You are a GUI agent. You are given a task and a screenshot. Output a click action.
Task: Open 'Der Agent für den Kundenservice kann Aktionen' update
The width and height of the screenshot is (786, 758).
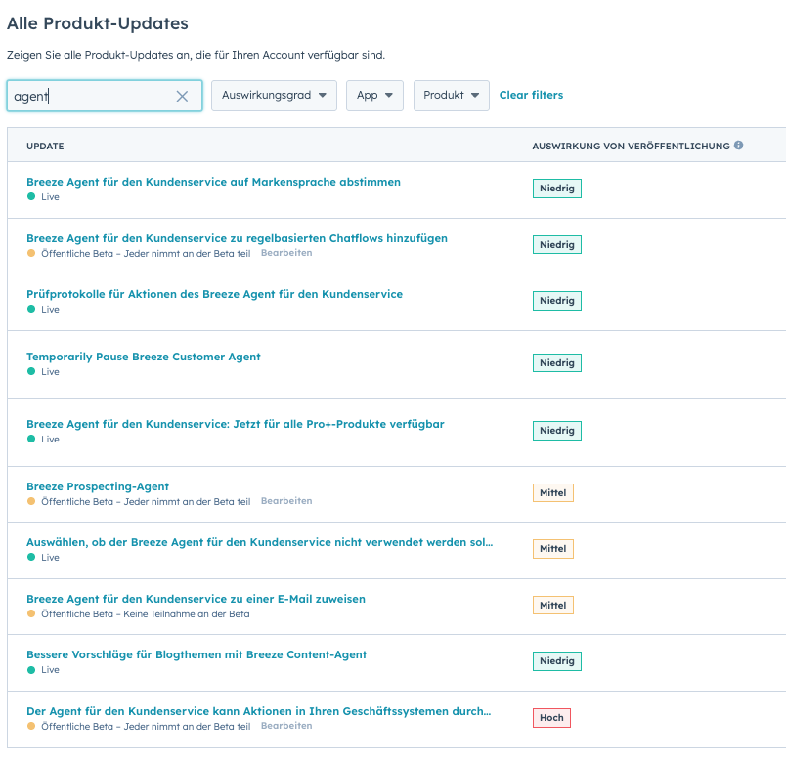[259, 711]
